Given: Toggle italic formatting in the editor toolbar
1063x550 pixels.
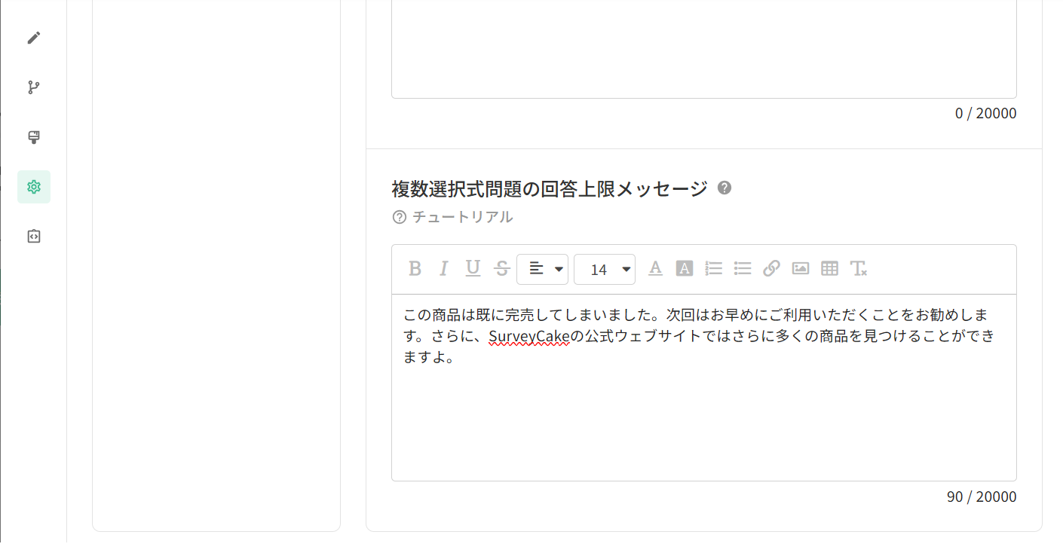Looking at the screenshot, I should point(444,269).
